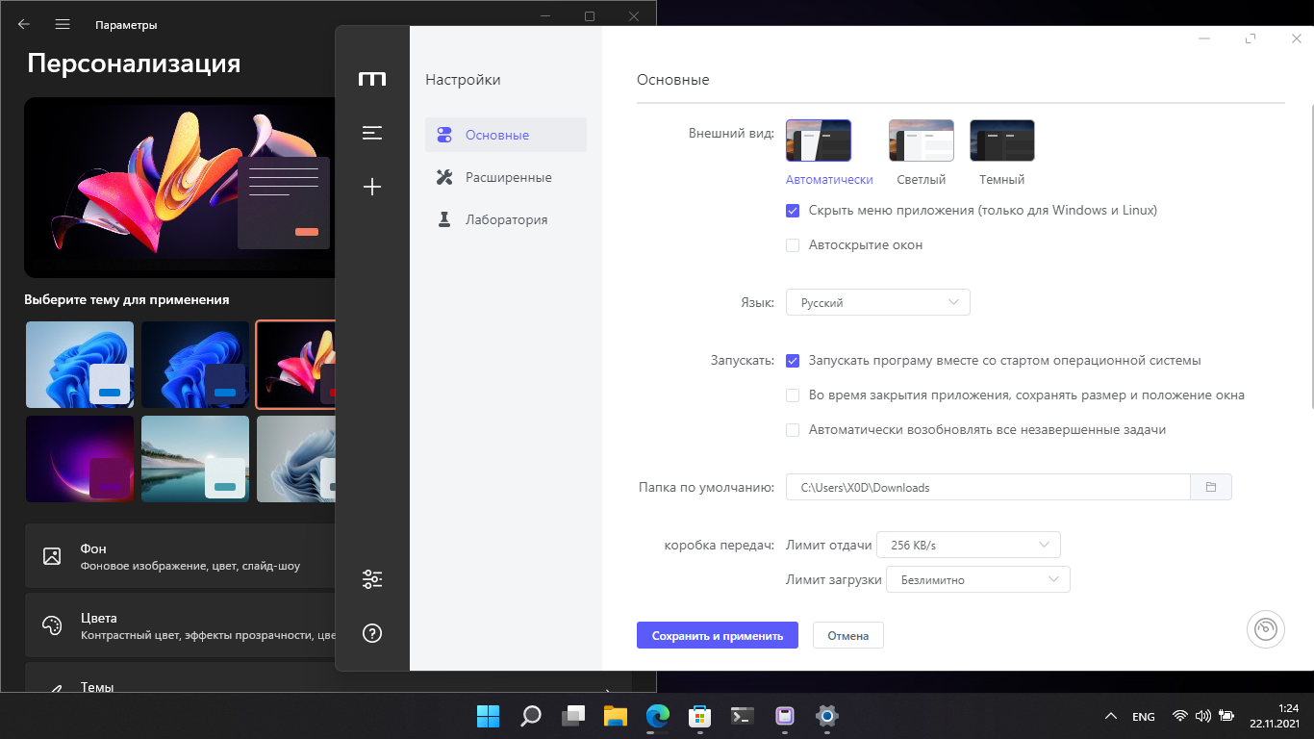
Task: Enable saving window size on close
Action: click(793, 395)
